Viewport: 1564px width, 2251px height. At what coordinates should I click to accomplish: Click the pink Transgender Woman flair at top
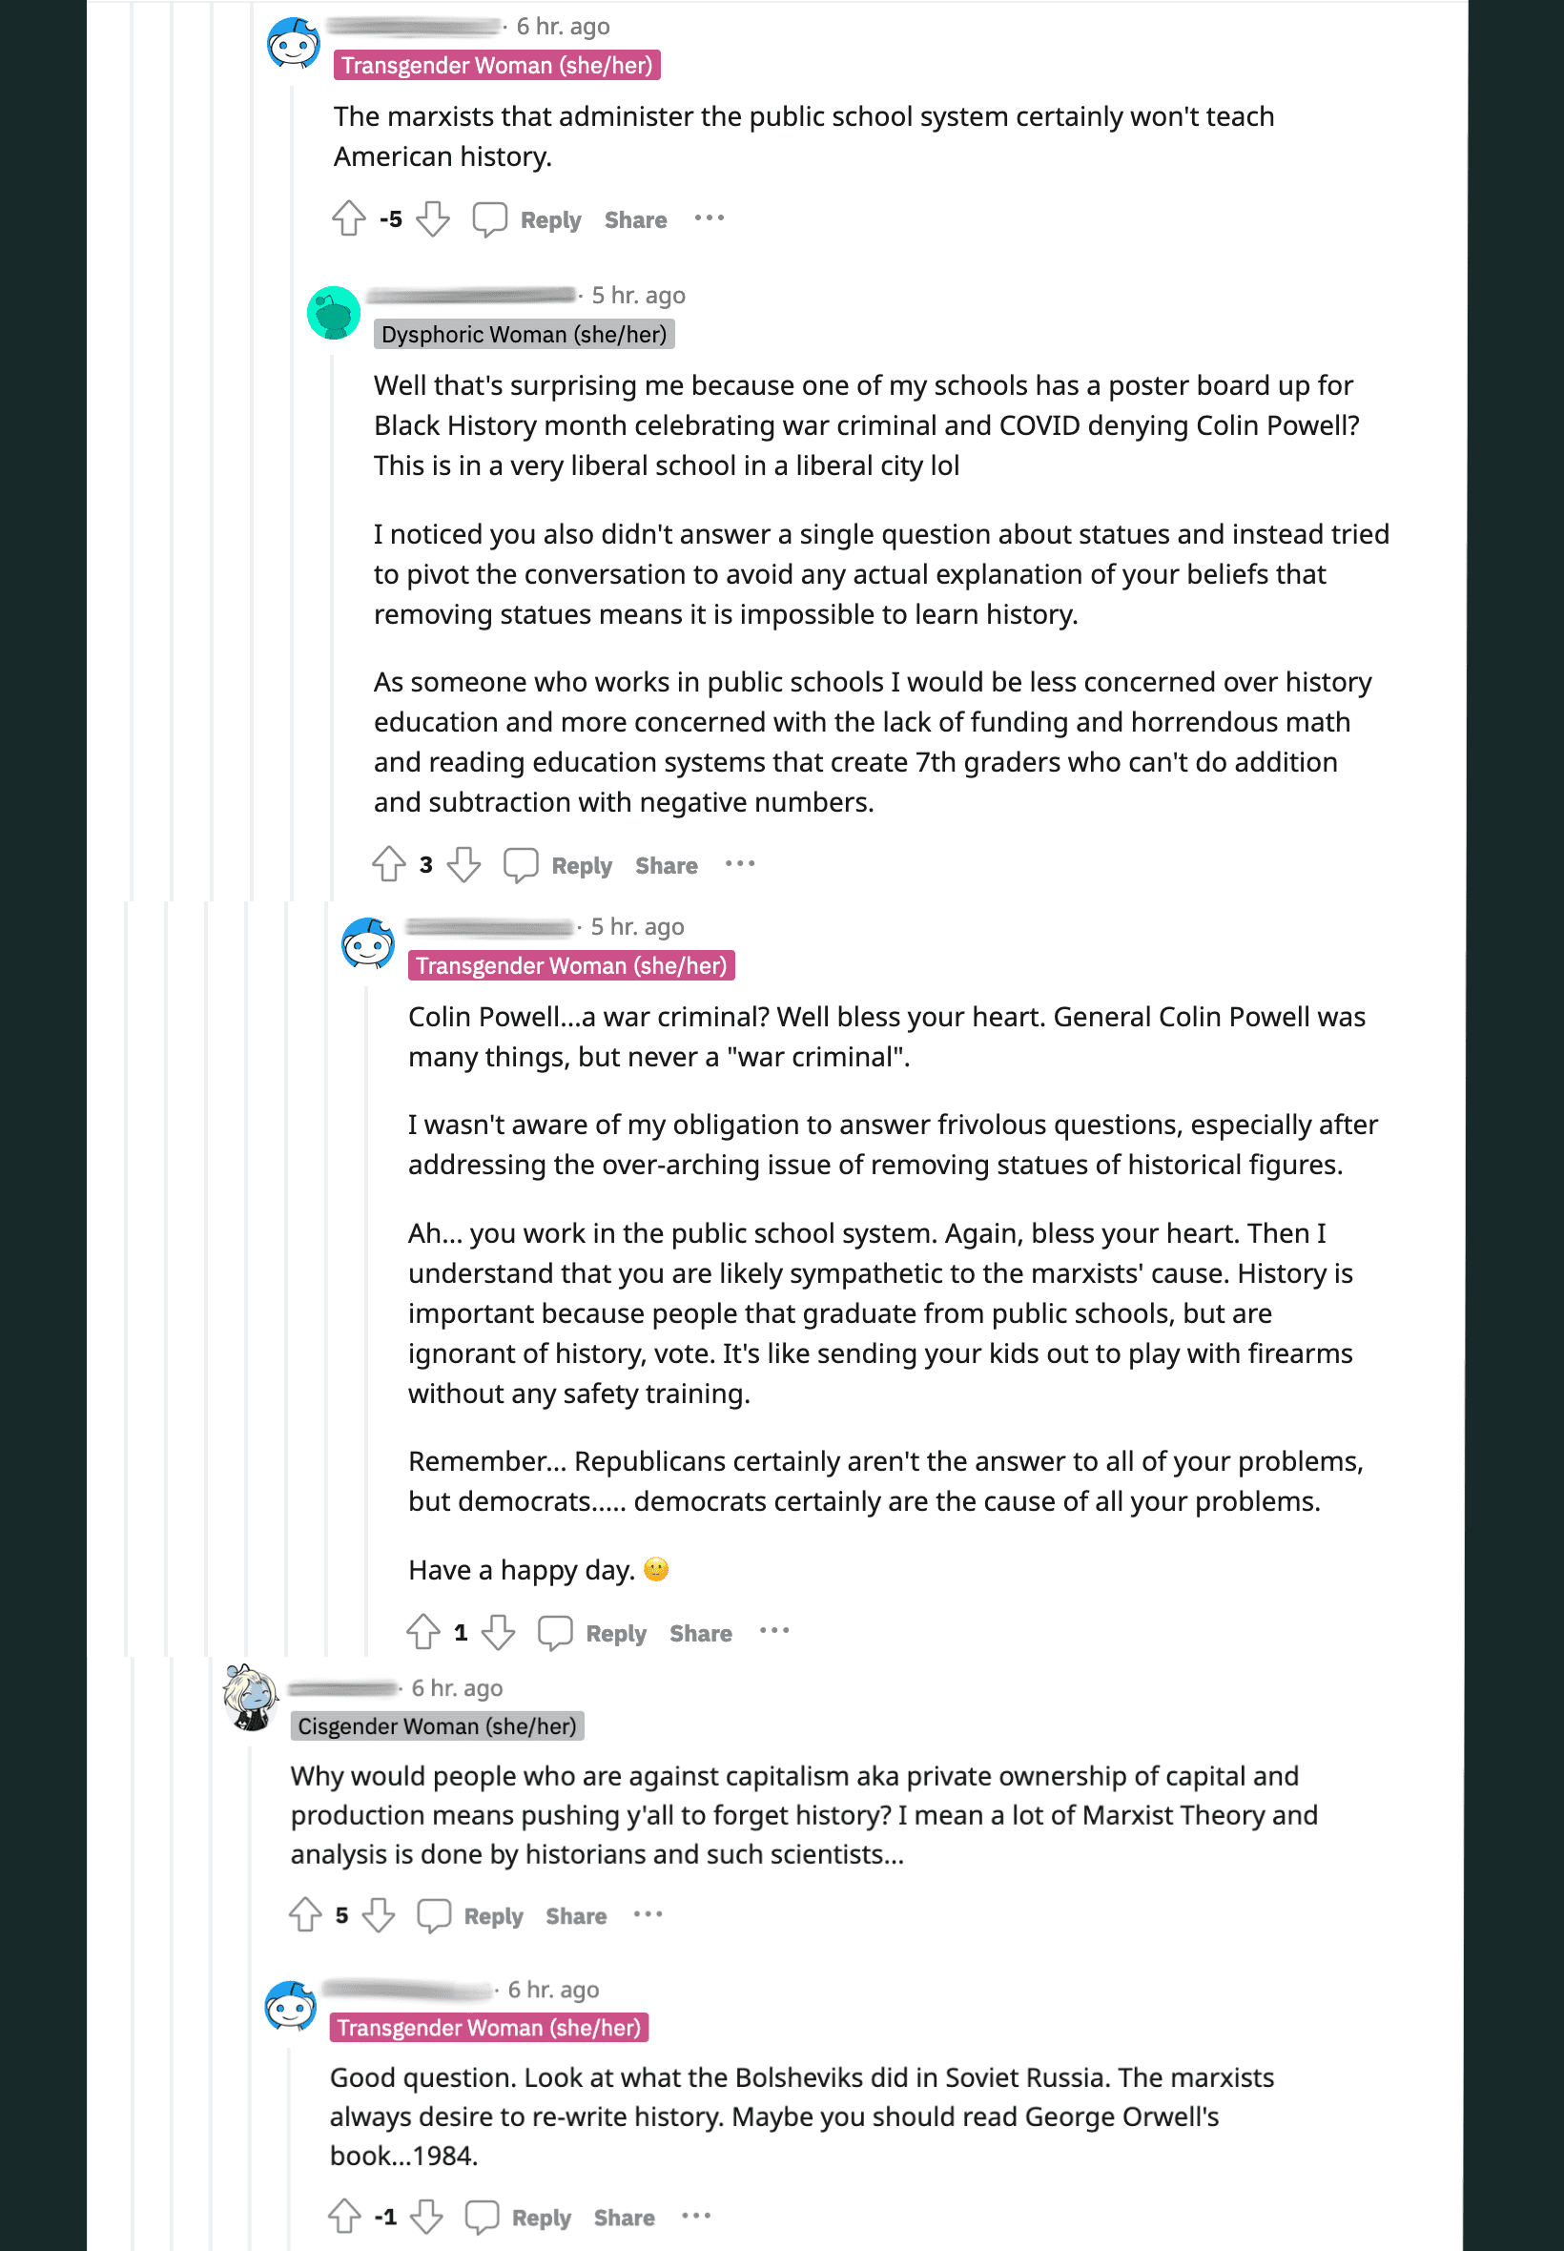[x=496, y=66]
